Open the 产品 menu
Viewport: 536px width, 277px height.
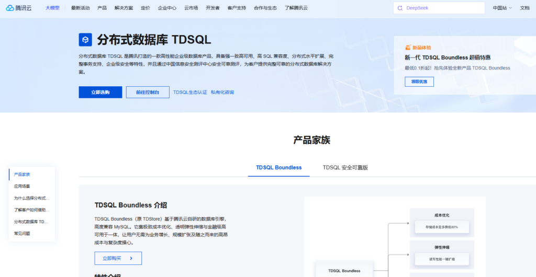point(102,8)
